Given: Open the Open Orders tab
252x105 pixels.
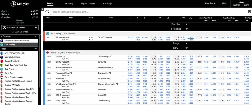Looking at the screenshot, I should [88, 3].
